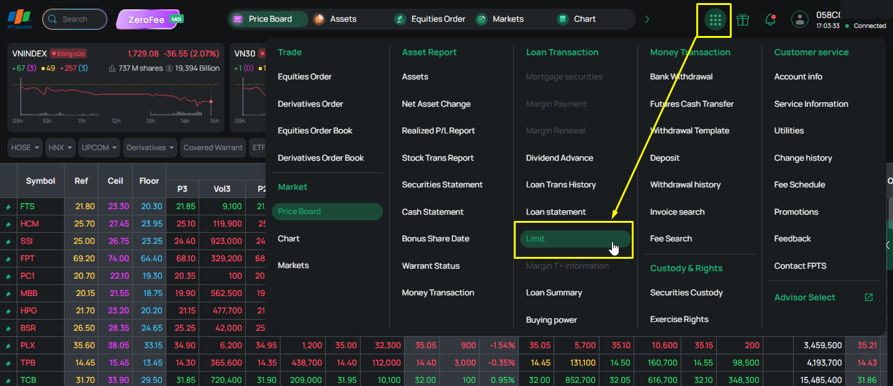Open Buying power menu item
The height and width of the screenshot is (386, 893).
coord(552,320)
